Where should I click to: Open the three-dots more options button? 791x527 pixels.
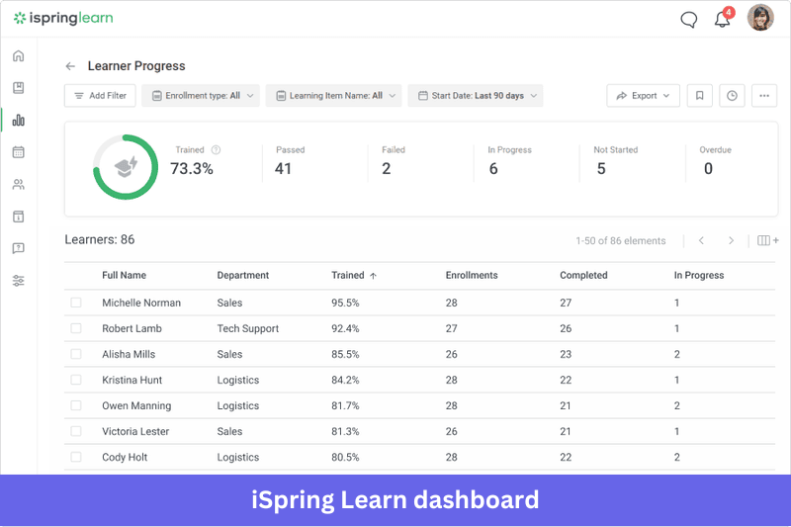click(x=763, y=95)
